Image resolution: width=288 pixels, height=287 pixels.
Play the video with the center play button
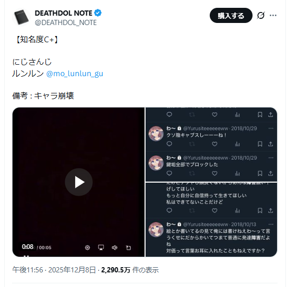click(x=79, y=182)
